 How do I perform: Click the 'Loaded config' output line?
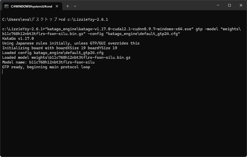pyautogui.click(x=53, y=53)
